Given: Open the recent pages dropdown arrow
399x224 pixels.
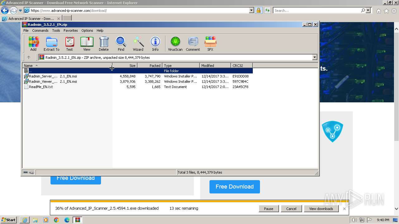Looking at the screenshot, I should point(20,11).
